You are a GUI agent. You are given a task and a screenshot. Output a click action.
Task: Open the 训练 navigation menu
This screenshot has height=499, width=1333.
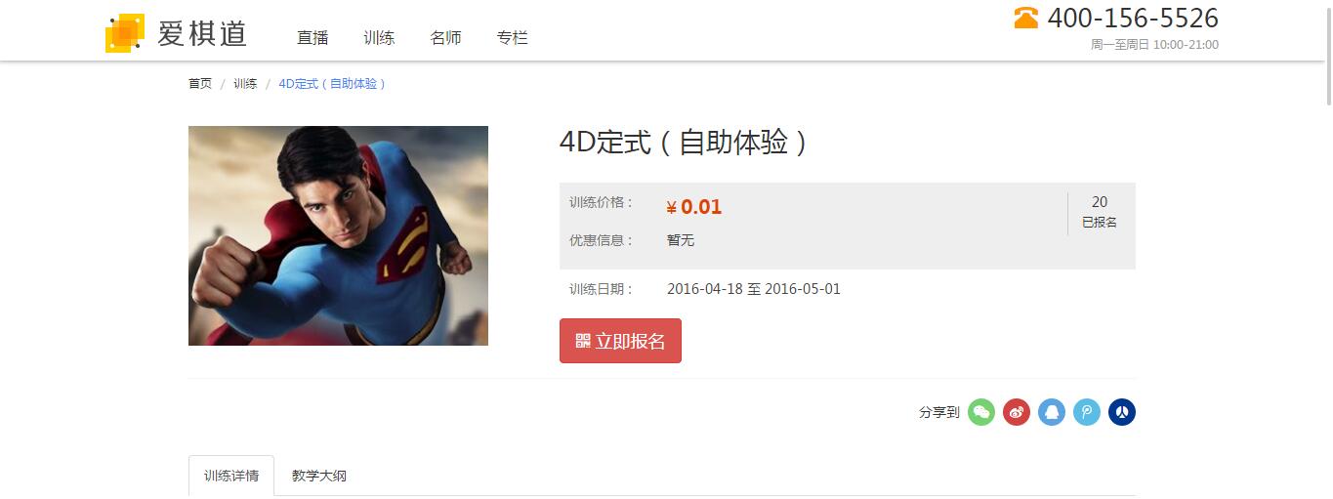379,38
